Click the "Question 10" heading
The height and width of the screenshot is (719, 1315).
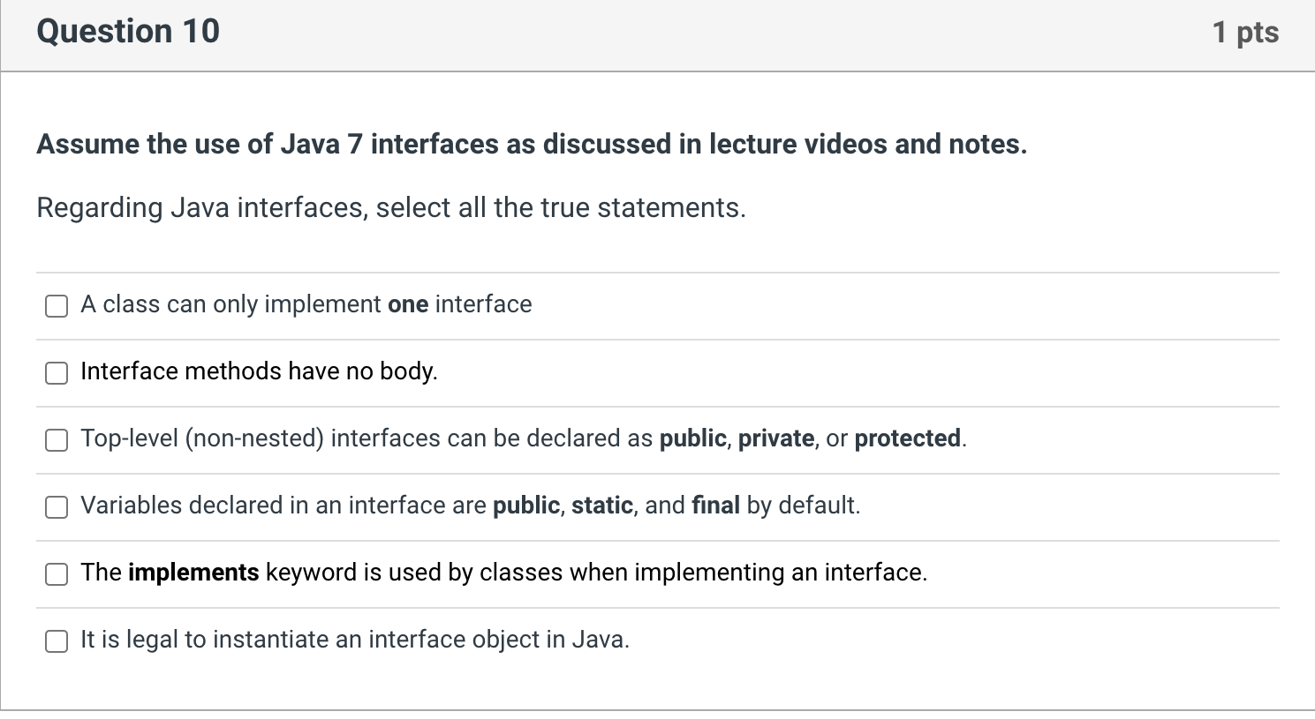pos(128,32)
